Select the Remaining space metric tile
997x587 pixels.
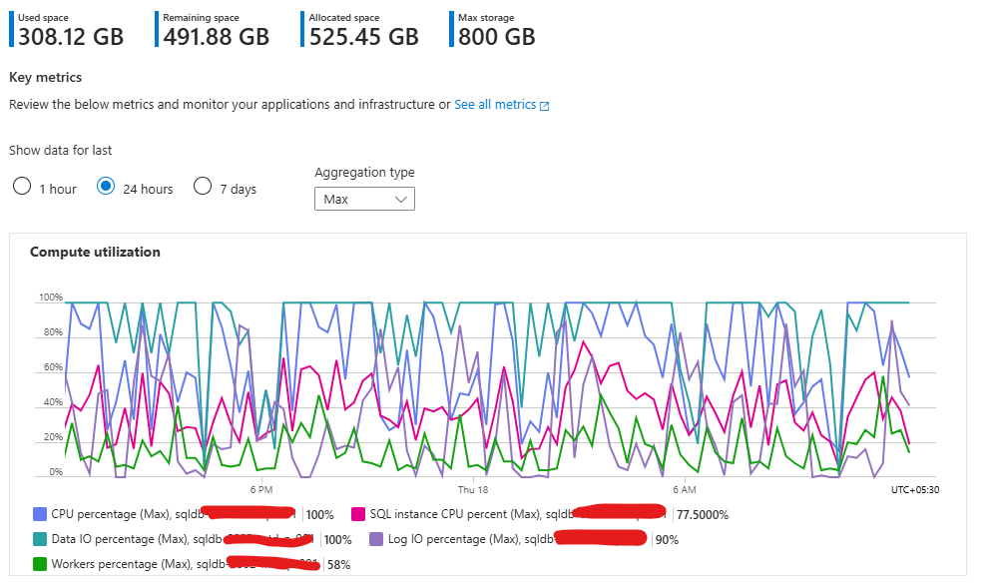(210, 28)
